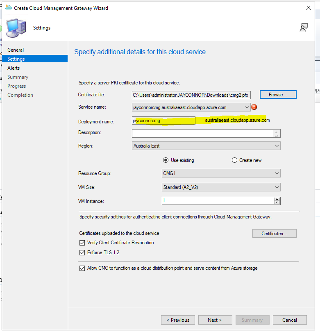Image resolution: width=320 pixels, height=332 pixels.
Task: Open the Certificates... dialog
Action: point(274,234)
